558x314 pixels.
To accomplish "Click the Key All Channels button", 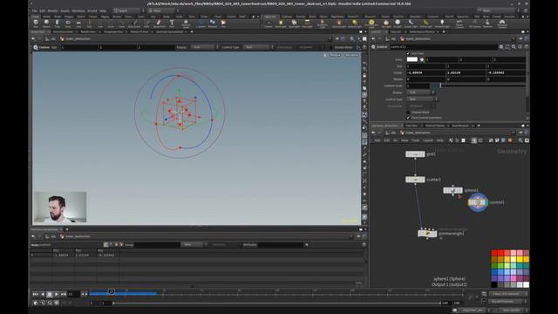I will point(507,301).
